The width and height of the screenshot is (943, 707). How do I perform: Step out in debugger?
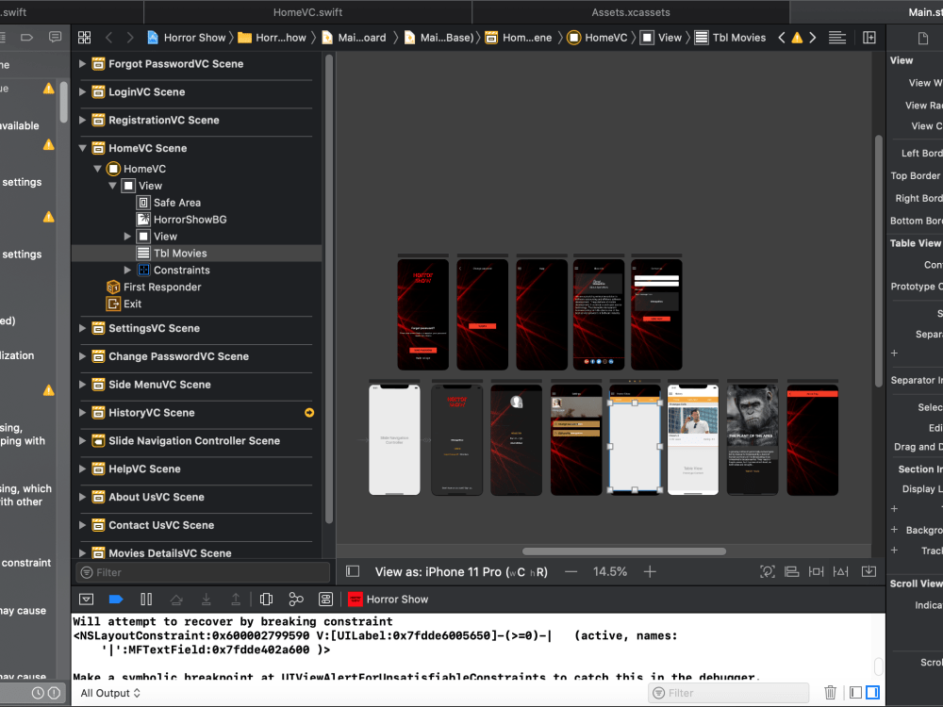click(236, 600)
